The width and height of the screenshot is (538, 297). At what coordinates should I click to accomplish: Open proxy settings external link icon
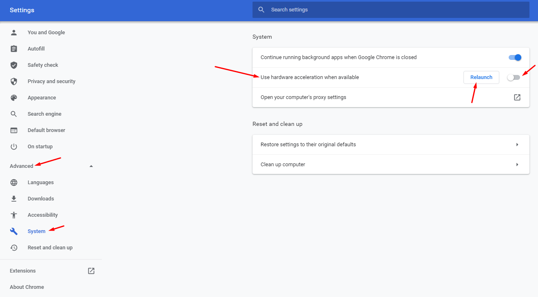tap(517, 97)
